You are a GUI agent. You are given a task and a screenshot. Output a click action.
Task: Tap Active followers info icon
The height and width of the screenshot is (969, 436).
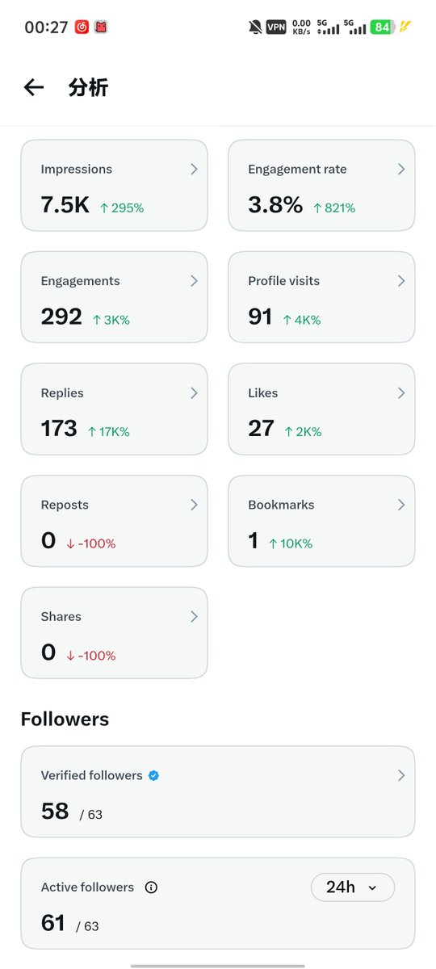[x=151, y=887]
